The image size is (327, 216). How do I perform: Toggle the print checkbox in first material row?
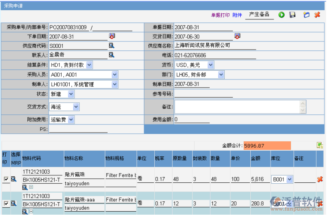(6, 179)
